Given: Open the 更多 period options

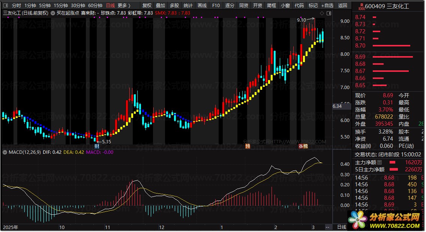Looking at the screenshot, I should coord(124,6).
